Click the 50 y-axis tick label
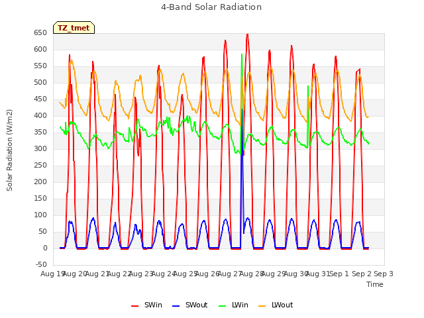Image resolution: width=424 pixels, height=318 pixels. pyautogui.click(x=42, y=231)
